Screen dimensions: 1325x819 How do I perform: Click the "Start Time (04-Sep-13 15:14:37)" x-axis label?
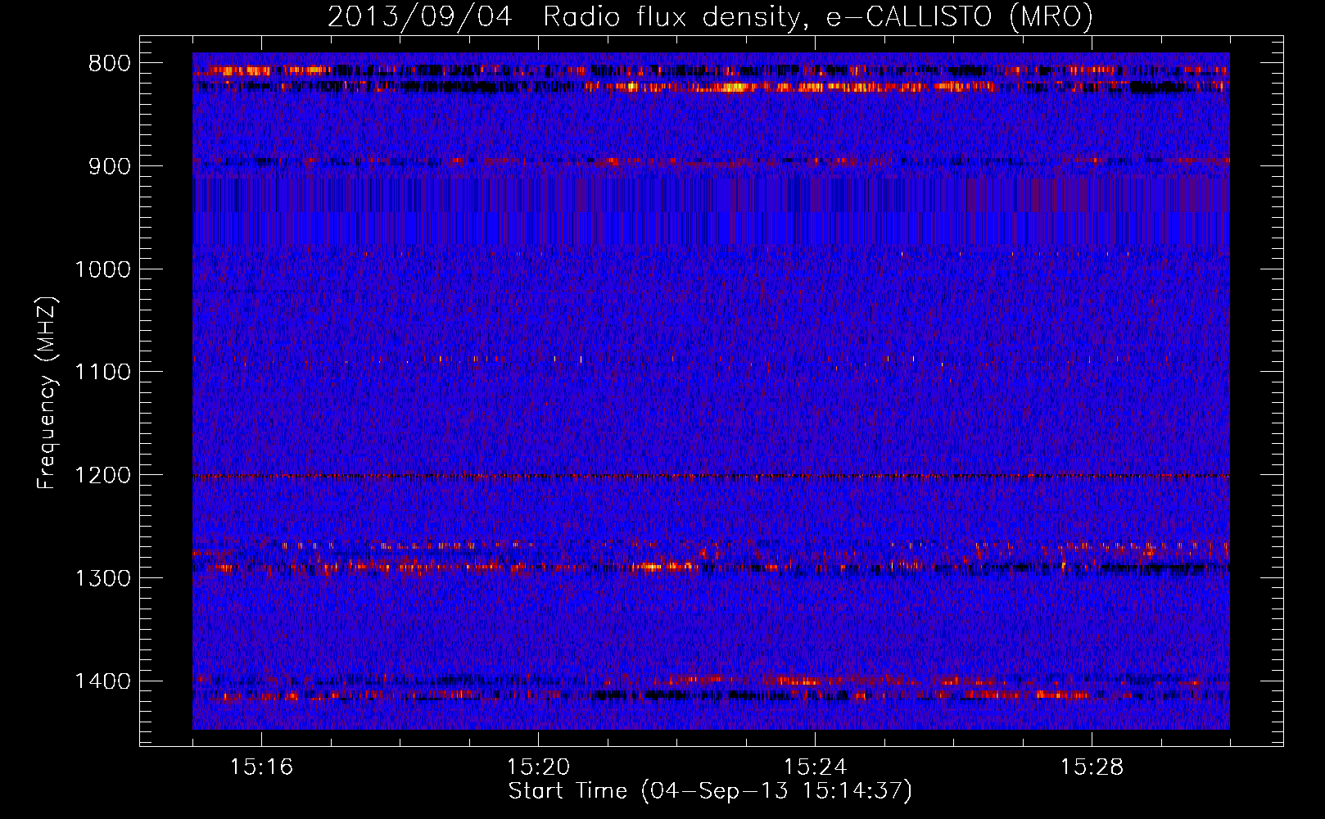tap(710, 791)
